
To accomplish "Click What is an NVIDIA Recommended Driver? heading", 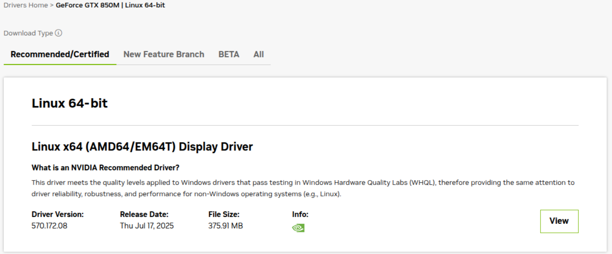I will (106, 168).
